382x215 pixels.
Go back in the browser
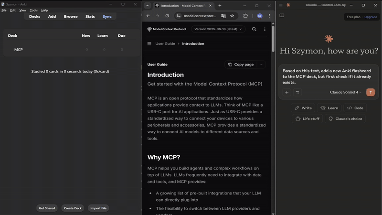tap(148, 16)
